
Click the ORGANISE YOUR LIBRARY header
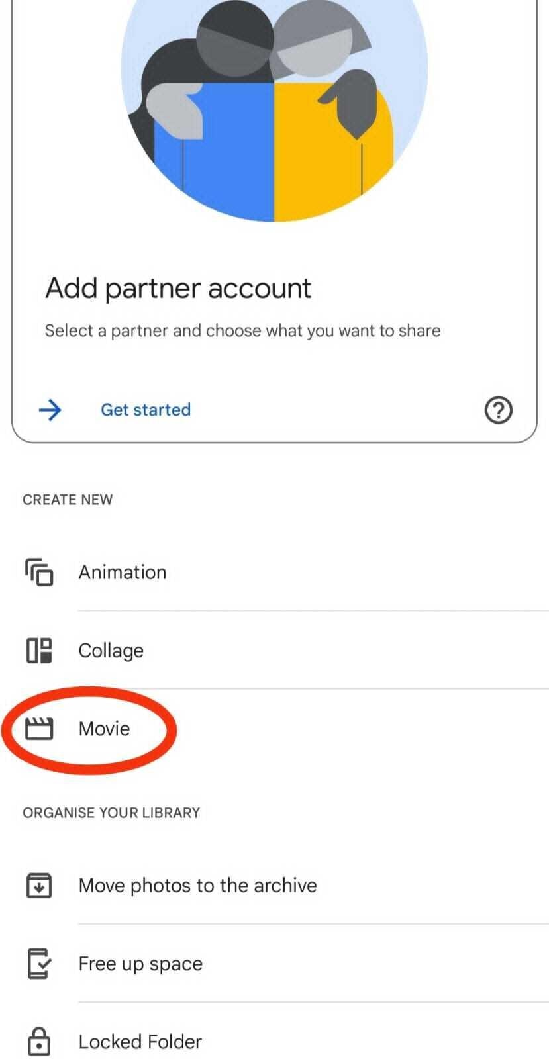[111, 813]
